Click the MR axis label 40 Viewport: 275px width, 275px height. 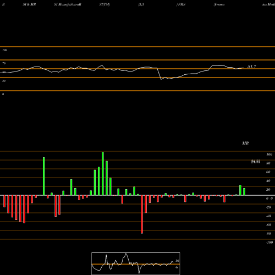(x=268, y=181)
